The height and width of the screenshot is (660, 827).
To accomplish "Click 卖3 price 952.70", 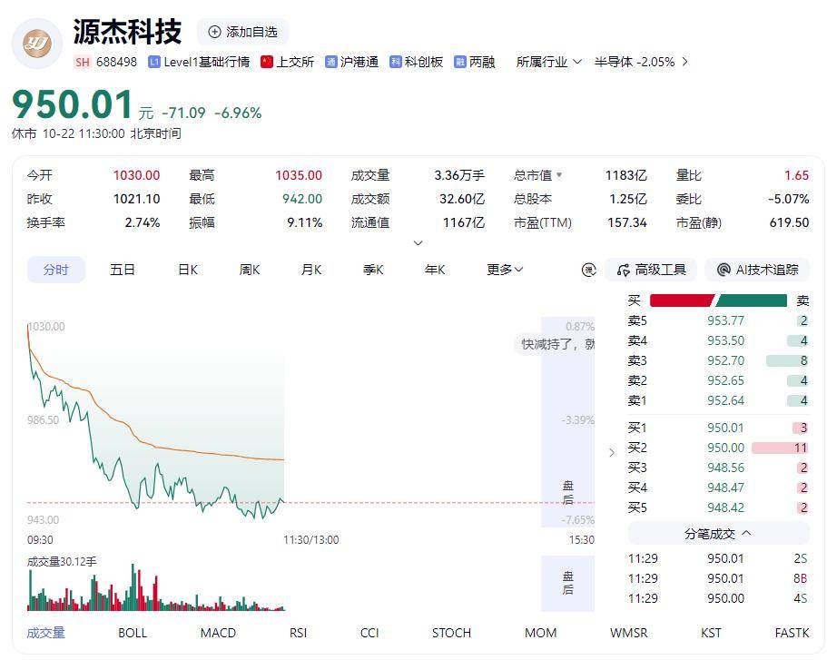I will pos(725,360).
